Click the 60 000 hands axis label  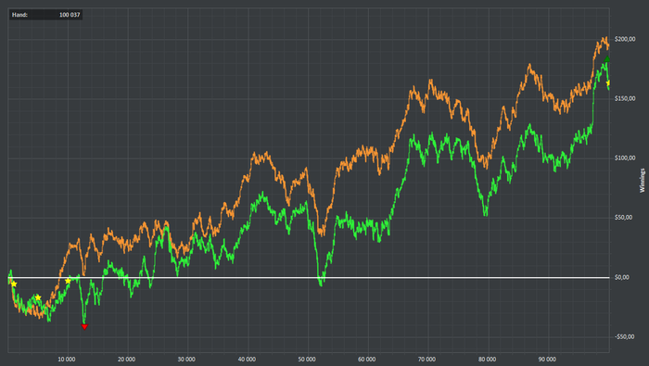(x=367, y=360)
